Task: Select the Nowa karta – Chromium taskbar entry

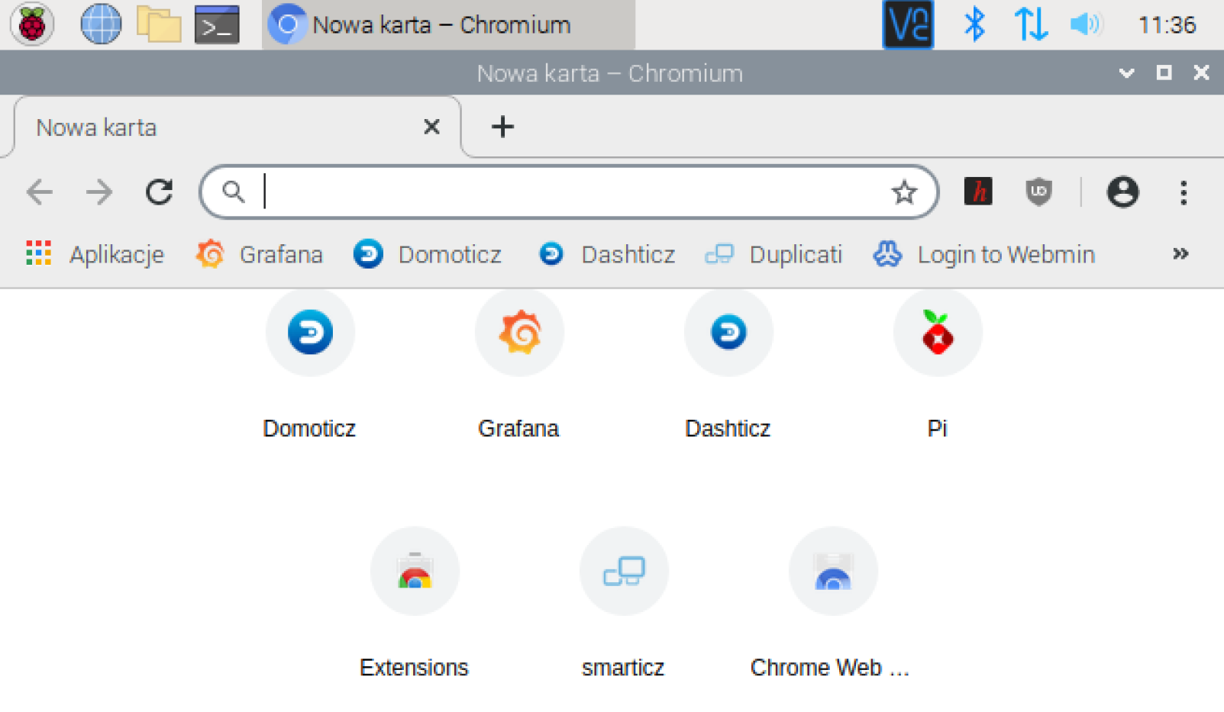Action: [448, 24]
